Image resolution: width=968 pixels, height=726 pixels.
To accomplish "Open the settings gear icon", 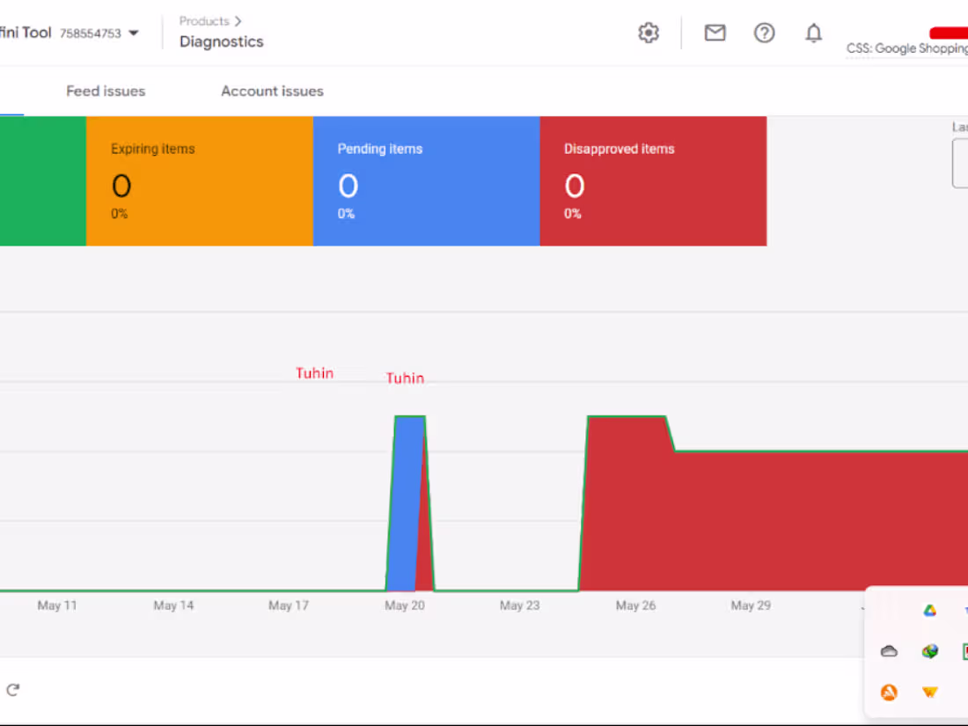I will pyautogui.click(x=649, y=33).
